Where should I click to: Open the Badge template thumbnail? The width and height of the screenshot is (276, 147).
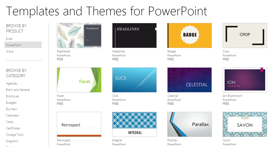coord(189,35)
